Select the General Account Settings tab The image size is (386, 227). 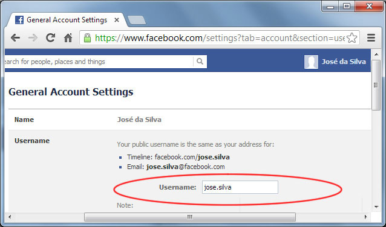[67, 20]
